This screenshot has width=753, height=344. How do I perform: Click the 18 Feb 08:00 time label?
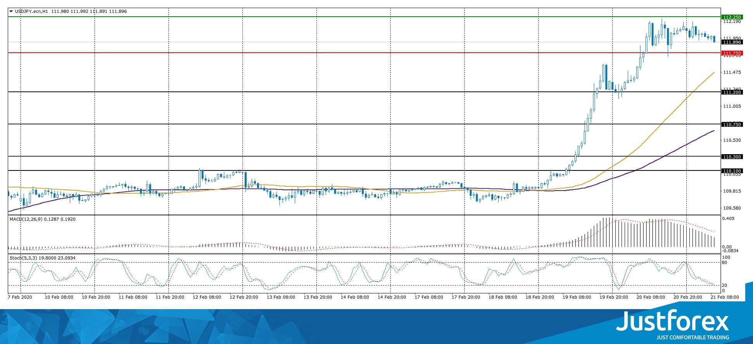pos(503,297)
